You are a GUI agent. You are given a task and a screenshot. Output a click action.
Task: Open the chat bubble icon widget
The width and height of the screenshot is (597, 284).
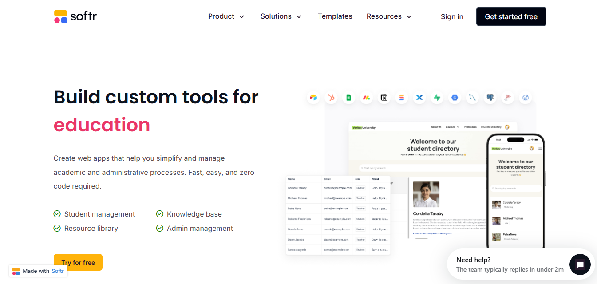point(580,265)
